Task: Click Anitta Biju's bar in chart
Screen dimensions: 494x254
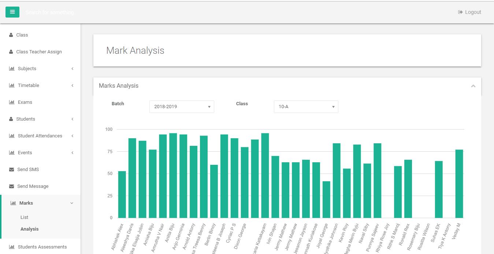Action: [x=173, y=175]
